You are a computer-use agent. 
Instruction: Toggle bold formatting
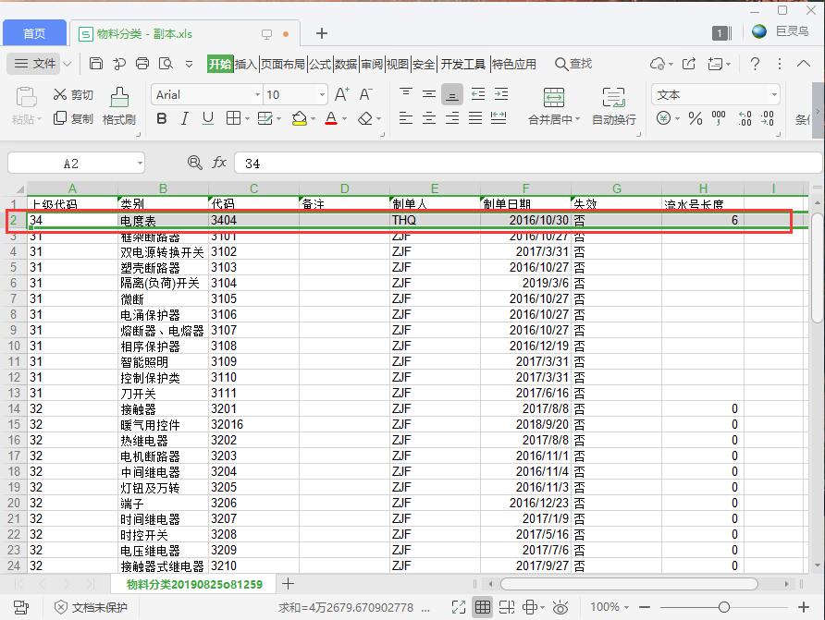[162, 118]
